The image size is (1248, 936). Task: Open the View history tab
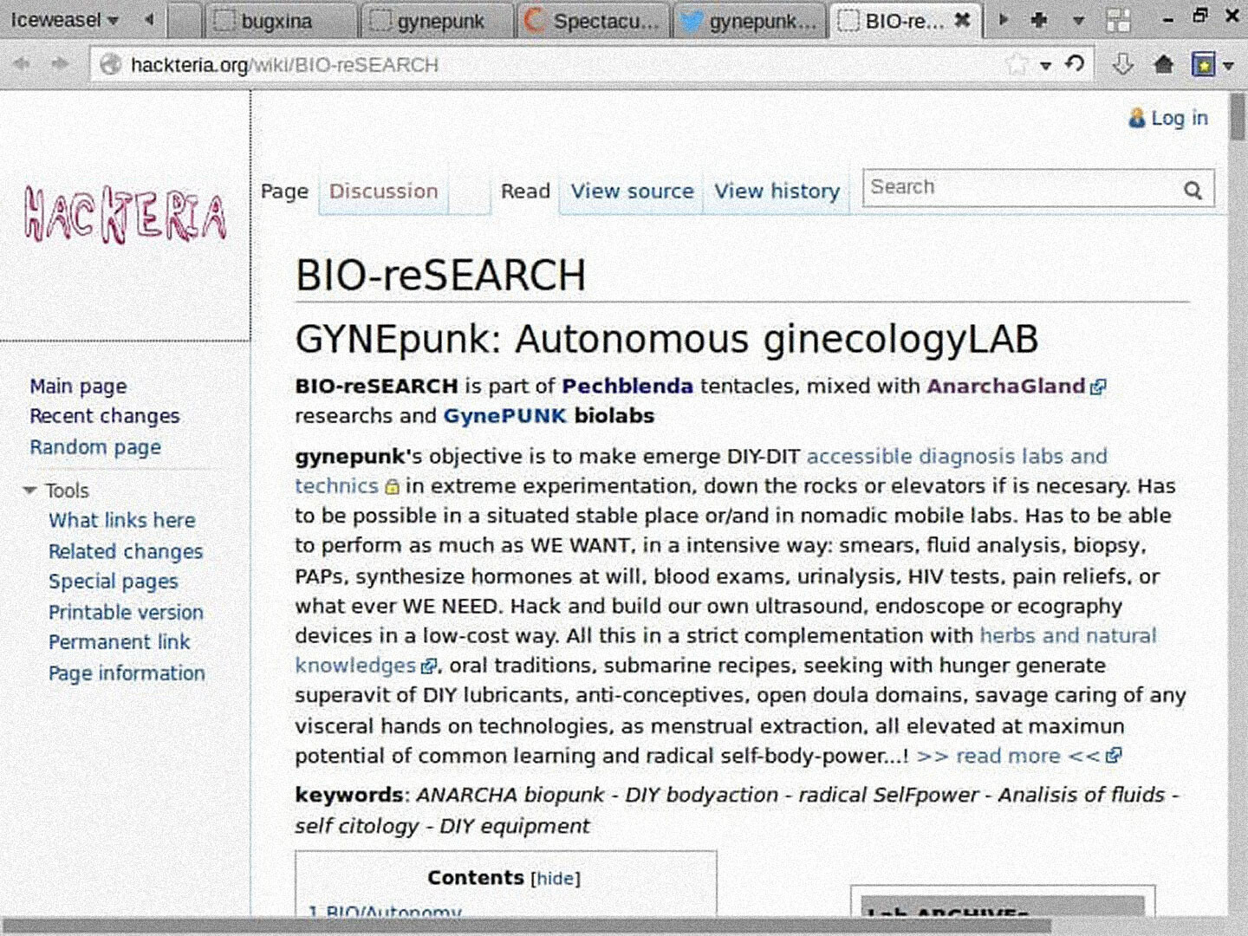777,192
